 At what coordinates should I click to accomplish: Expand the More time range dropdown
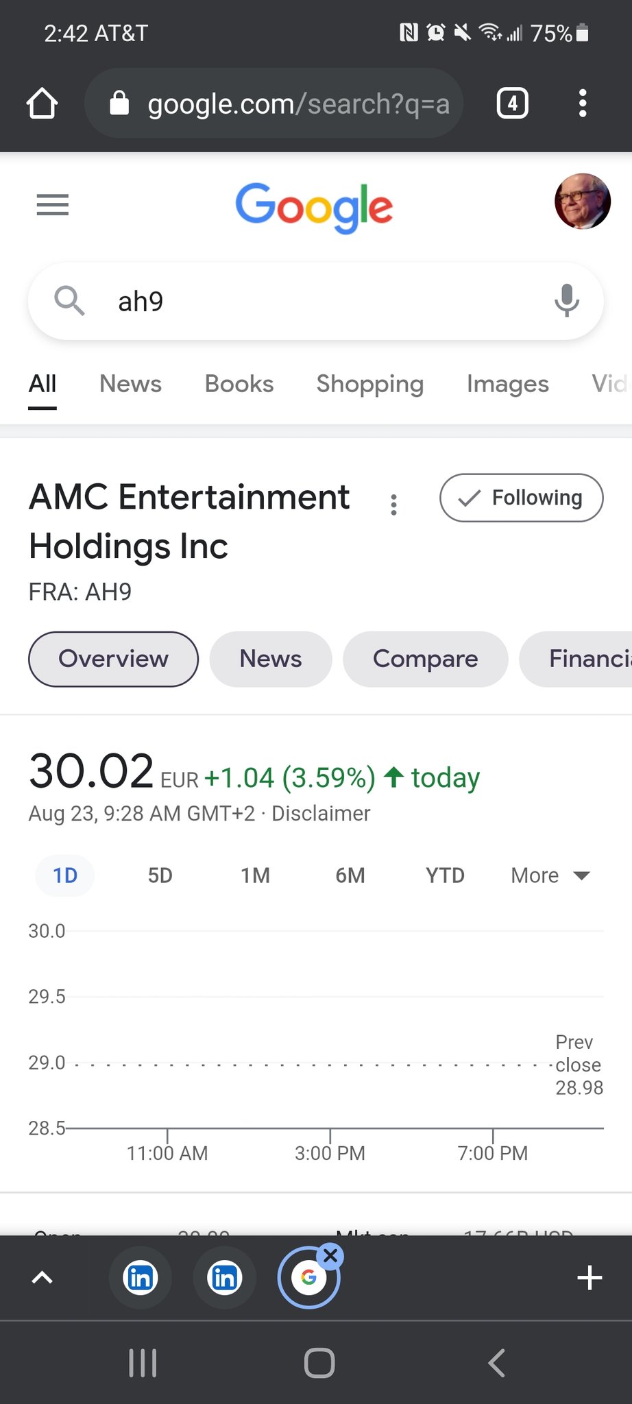tap(550, 875)
